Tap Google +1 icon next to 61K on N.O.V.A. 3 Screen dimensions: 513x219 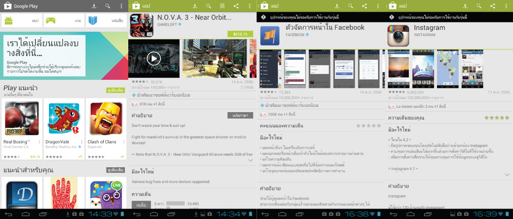134,104
